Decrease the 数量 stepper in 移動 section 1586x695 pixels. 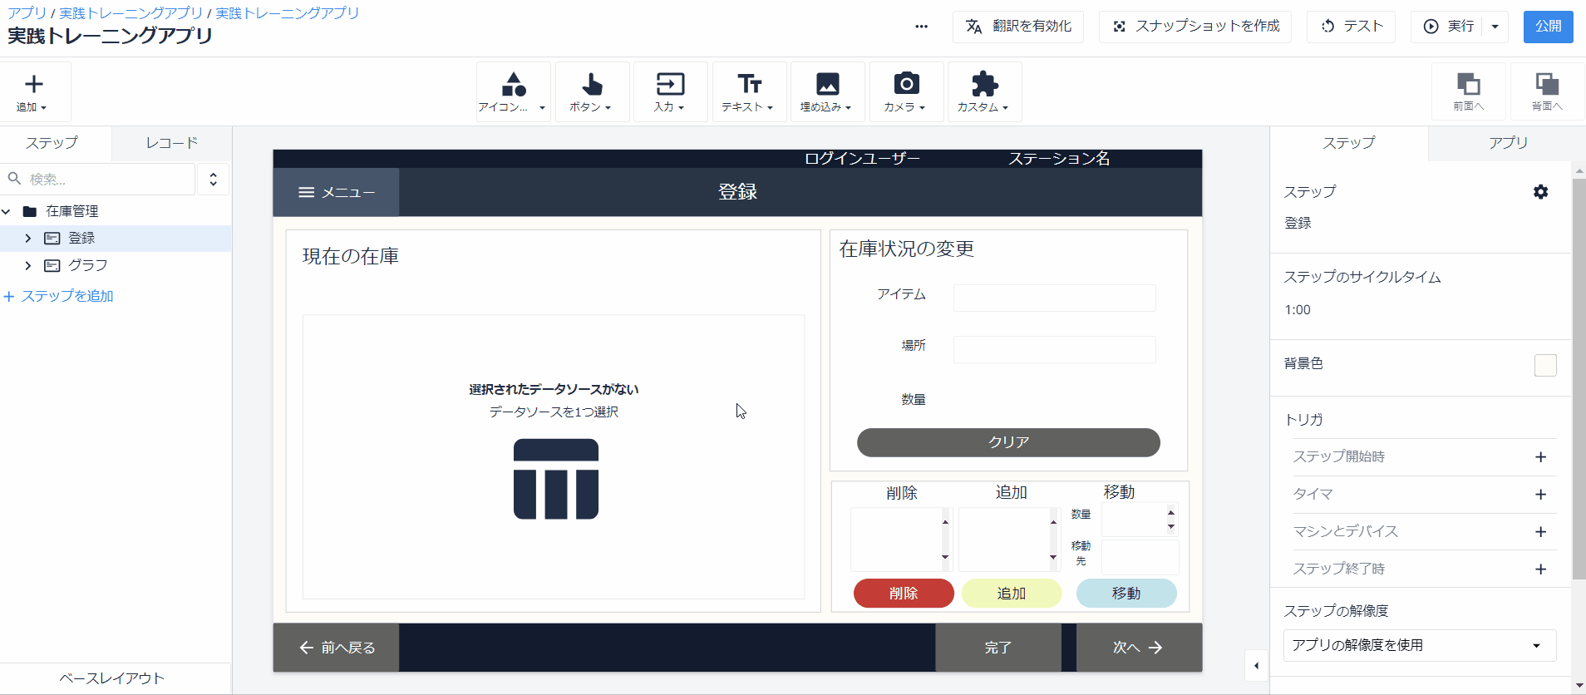tap(1171, 526)
